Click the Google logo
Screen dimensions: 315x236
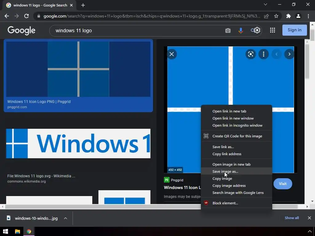coord(22,30)
